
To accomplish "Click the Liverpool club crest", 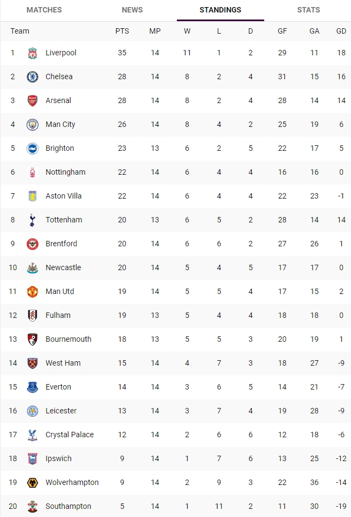I will pos(33,53).
